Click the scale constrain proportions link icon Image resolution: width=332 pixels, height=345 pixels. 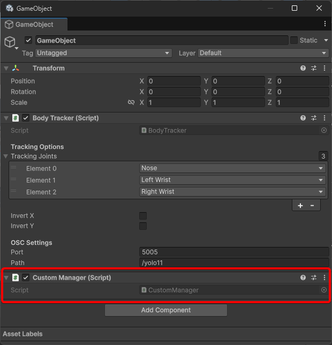[131, 102]
